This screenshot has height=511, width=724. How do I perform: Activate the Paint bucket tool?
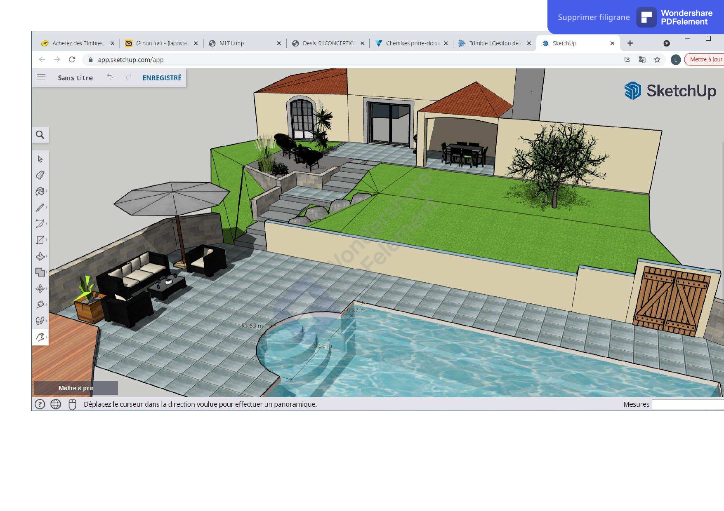pyautogui.click(x=40, y=191)
